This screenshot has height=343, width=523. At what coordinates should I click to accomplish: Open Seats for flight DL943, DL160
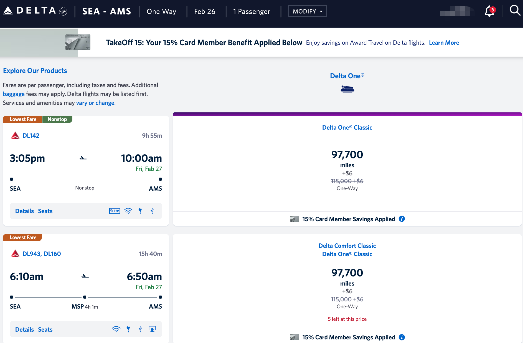pos(45,330)
